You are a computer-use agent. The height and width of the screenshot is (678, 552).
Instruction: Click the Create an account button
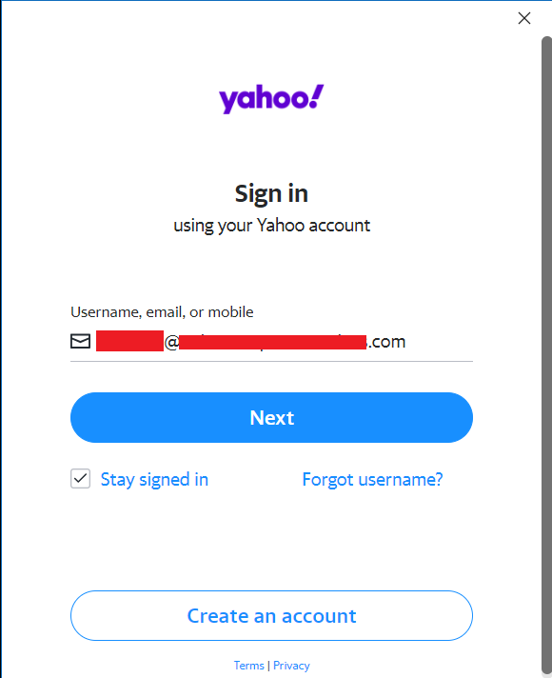pyautogui.click(x=271, y=616)
